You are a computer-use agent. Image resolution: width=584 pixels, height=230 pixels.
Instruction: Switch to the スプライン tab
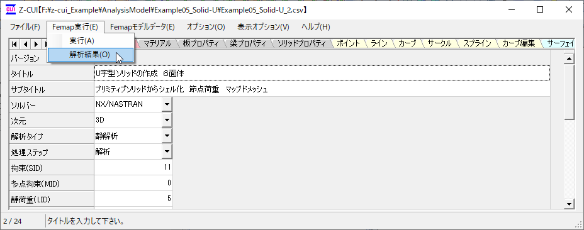(x=477, y=43)
